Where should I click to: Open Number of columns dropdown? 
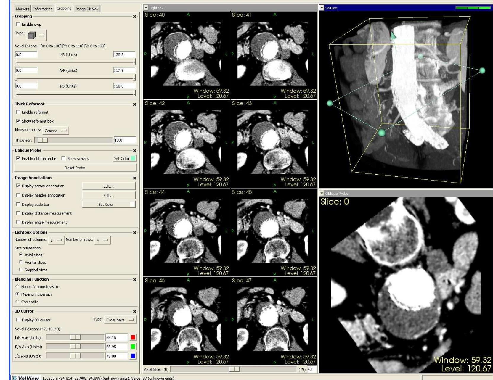point(56,240)
